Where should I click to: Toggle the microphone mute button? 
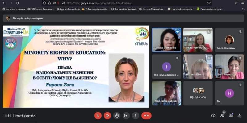click(98, 116)
